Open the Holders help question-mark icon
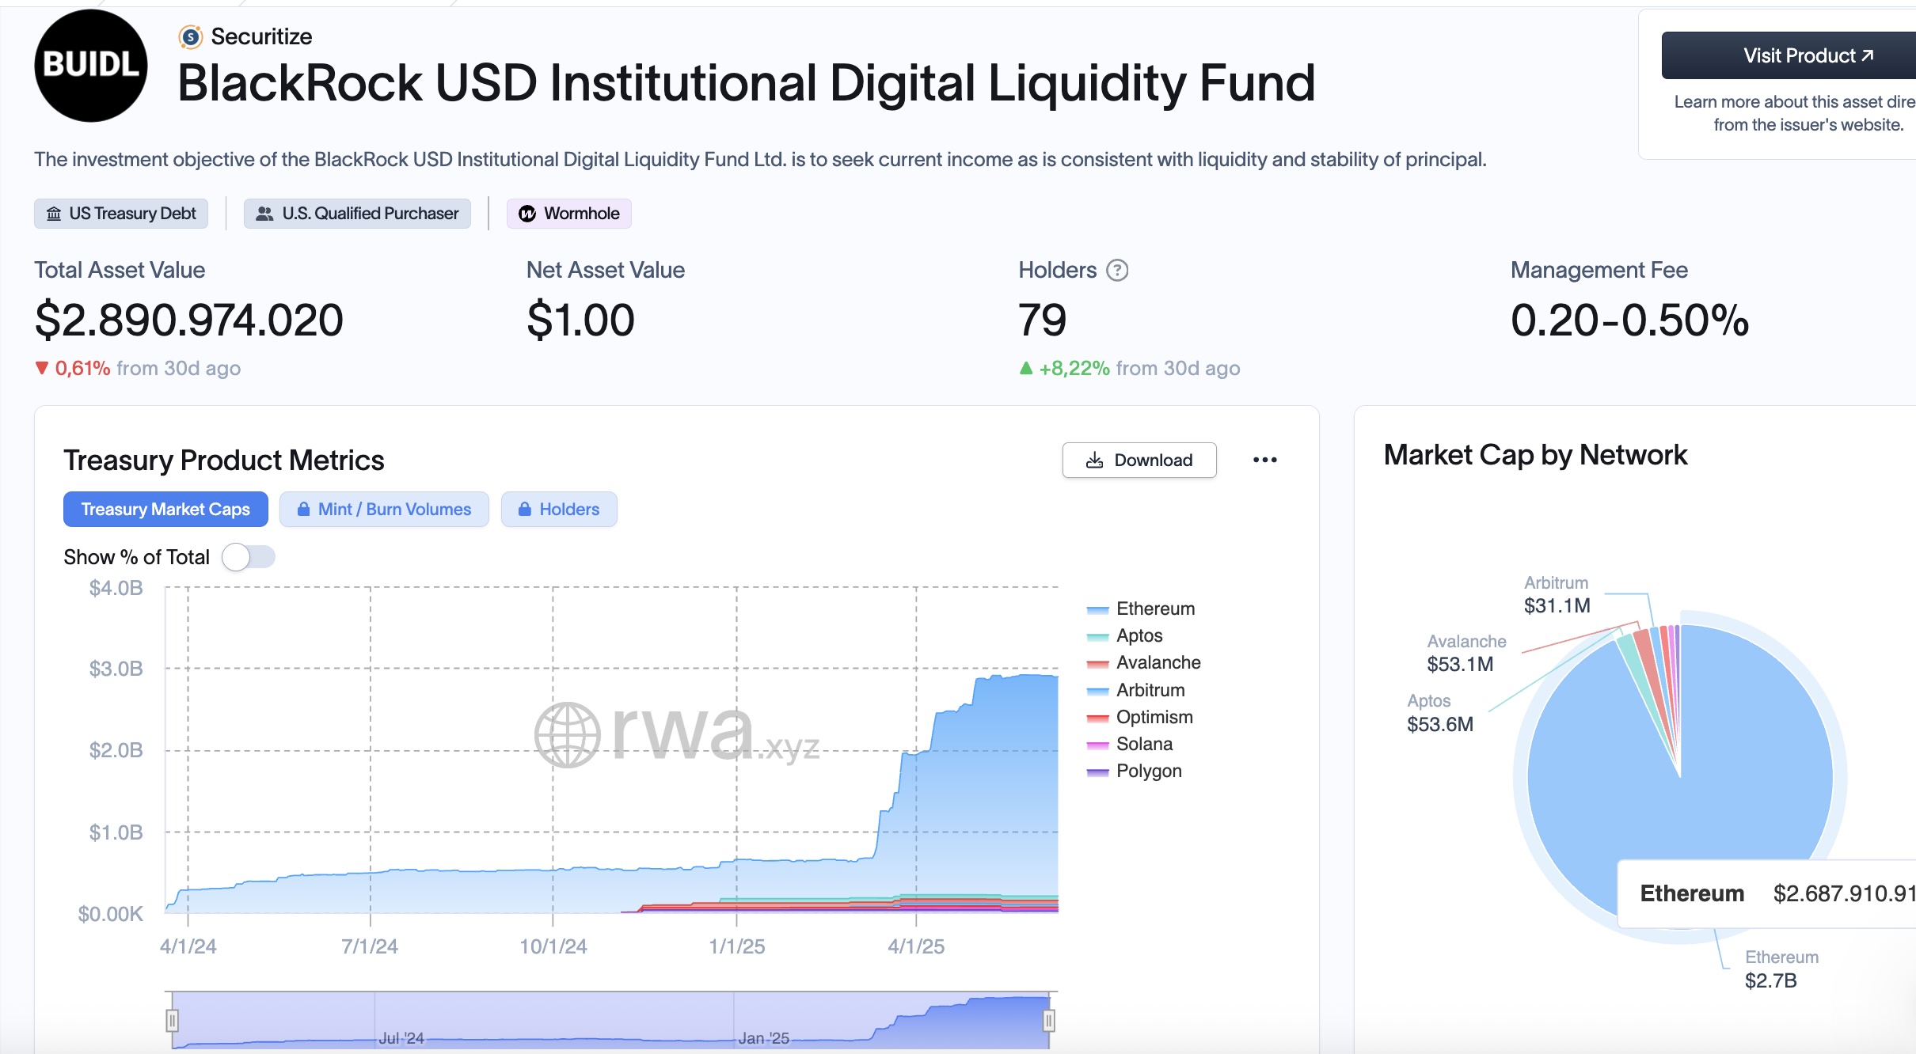Screen dimensions: 1916x1054 click(1117, 271)
